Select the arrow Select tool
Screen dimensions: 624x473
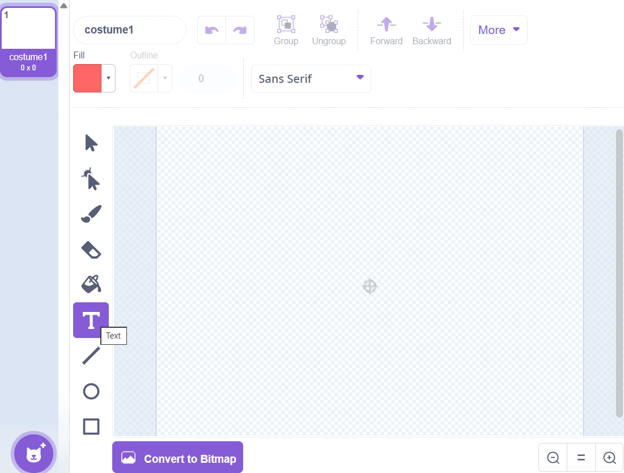click(x=91, y=143)
